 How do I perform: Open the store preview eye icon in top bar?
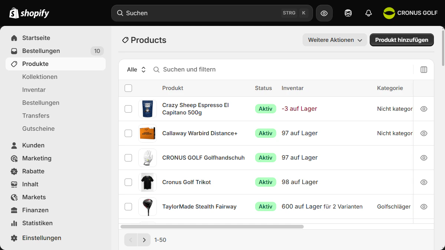324,13
